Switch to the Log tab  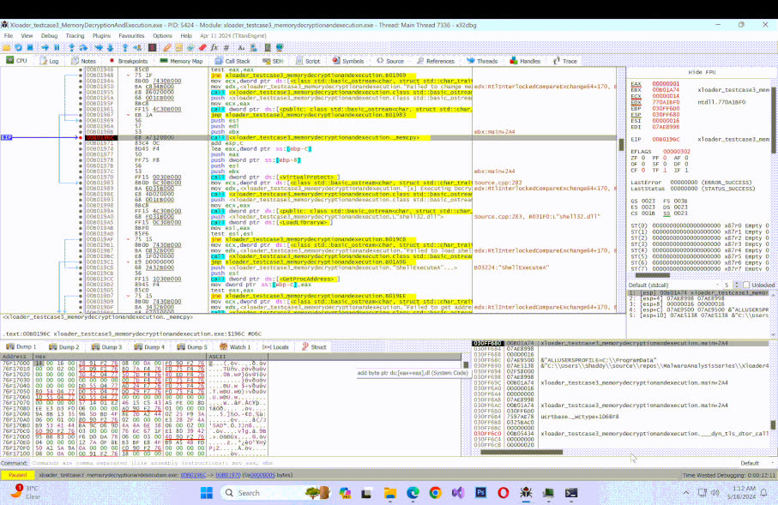pos(50,61)
